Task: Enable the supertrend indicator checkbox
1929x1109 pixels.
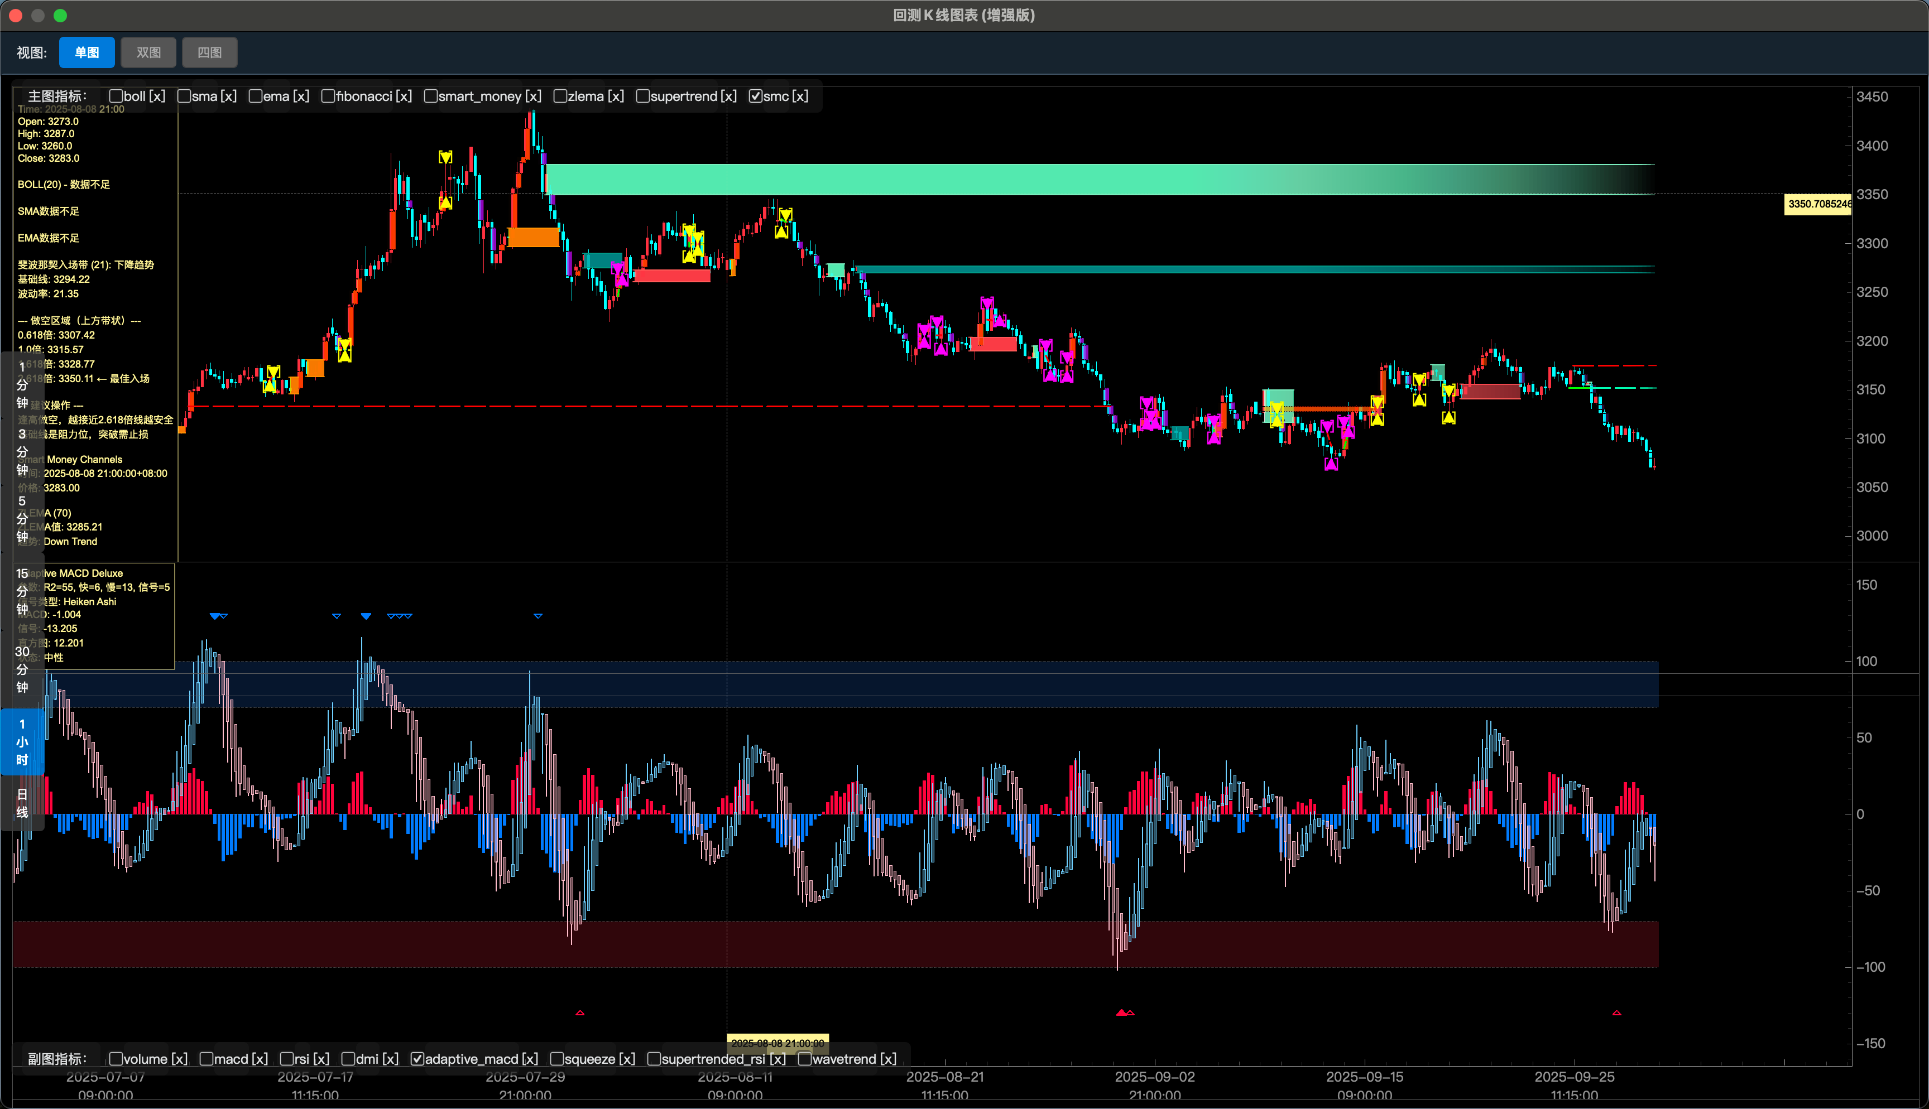Action: pos(642,97)
